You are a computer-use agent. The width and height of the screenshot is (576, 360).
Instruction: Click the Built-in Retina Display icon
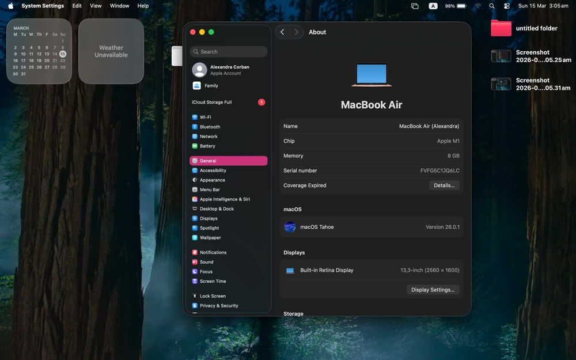pyautogui.click(x=290, y=270)
